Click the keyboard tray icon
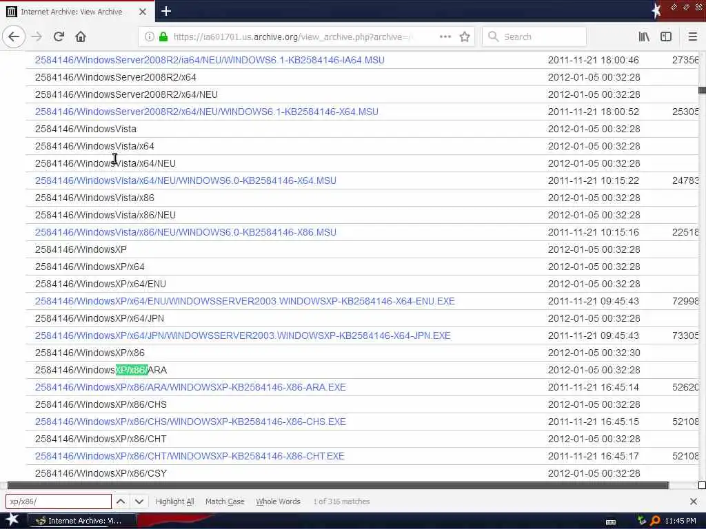 click(611, 521)
